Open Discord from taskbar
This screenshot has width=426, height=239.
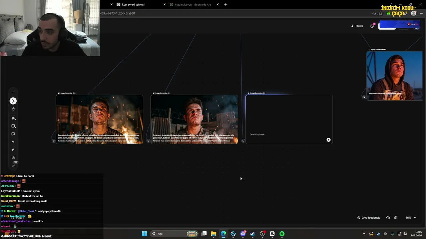point(243,234)
